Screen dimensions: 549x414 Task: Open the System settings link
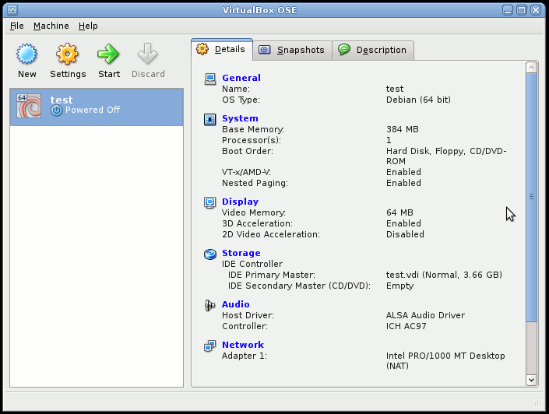(240, 118)
